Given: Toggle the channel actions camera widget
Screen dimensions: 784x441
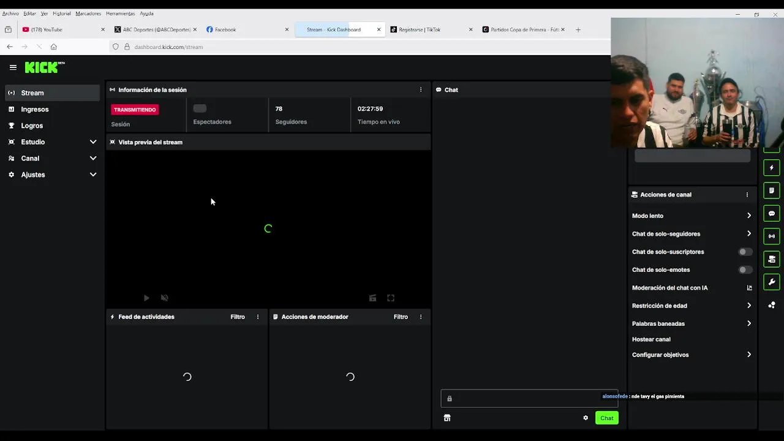Looking at the screenshot, I should tap(772, 260).
